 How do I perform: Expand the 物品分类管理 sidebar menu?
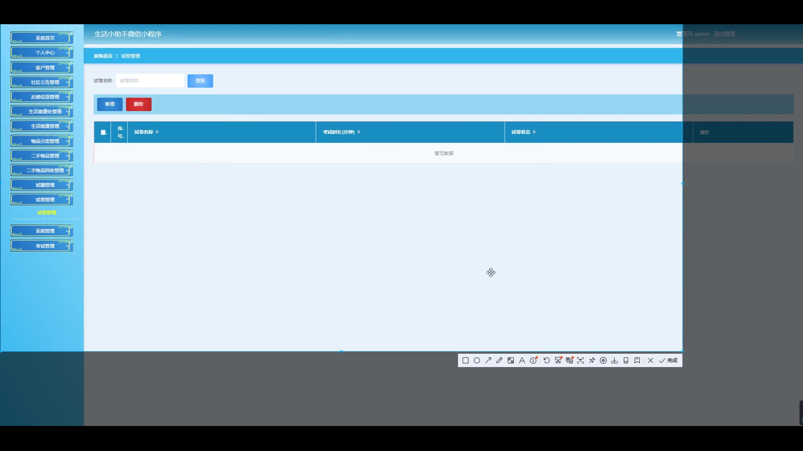coord(42,141)
